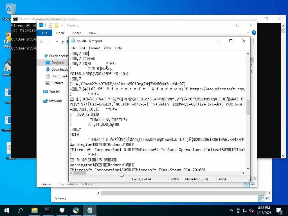
Task: Go up one folder level in Explorer
Action: tap(63, 42)
